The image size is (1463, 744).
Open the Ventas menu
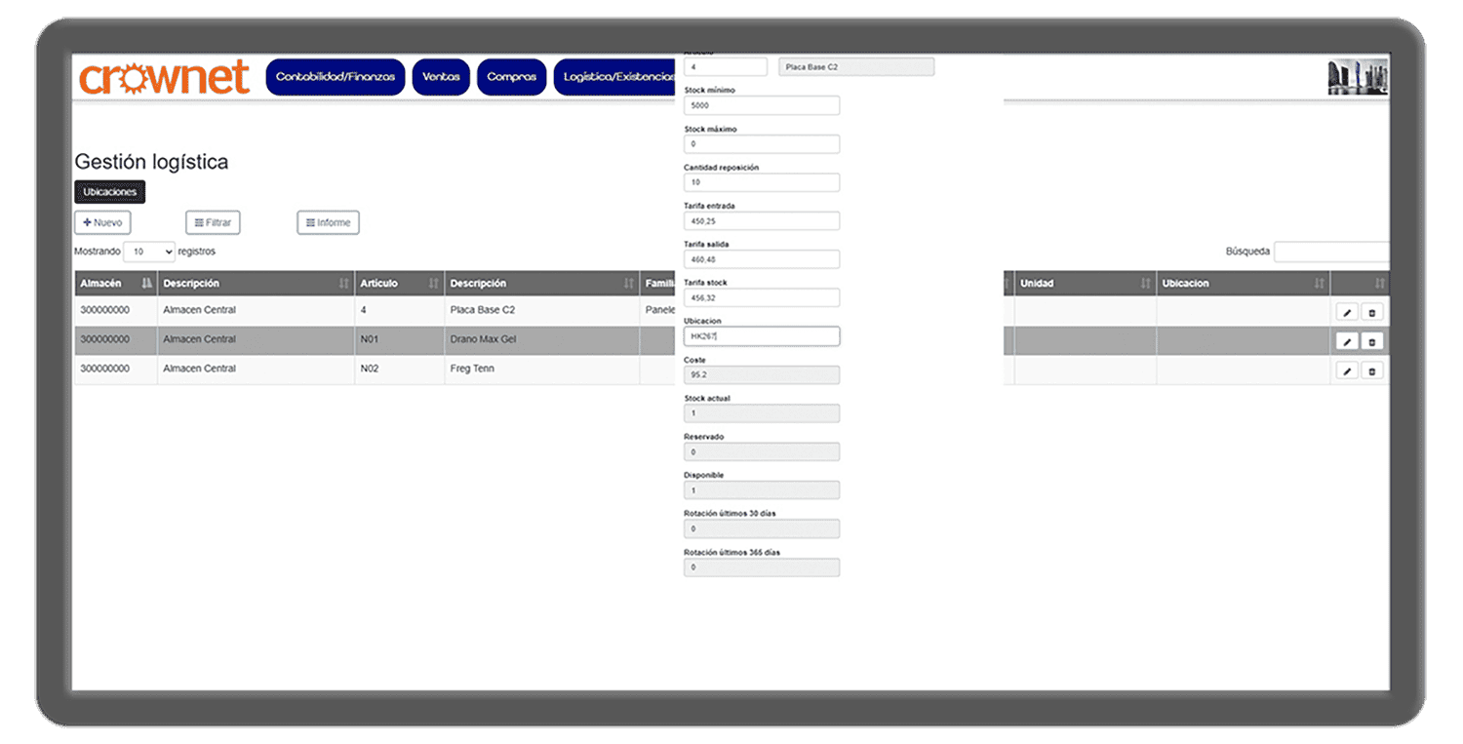point(441,77)
